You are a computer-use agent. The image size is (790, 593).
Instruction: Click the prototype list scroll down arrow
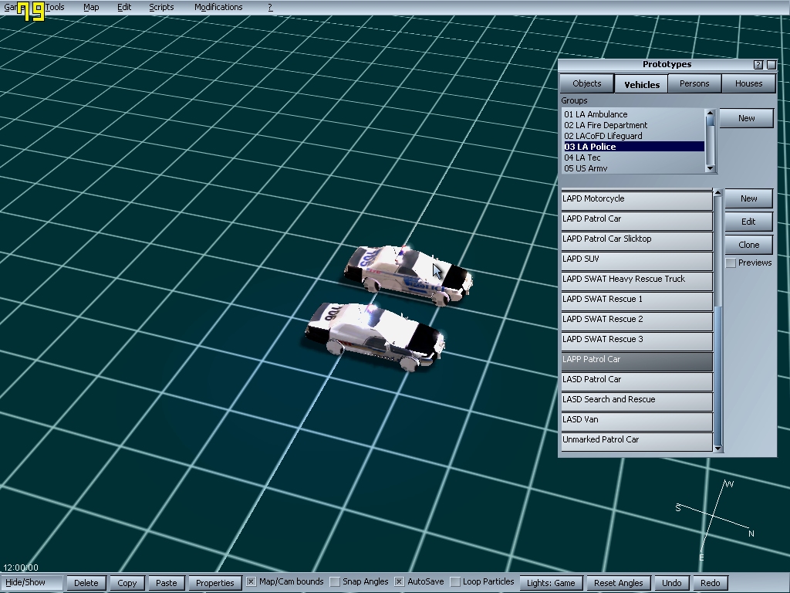point(718,449)
